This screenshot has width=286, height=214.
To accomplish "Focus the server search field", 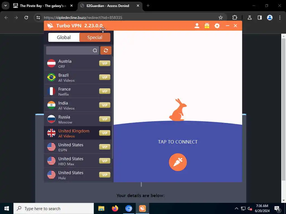I will point(72,50).
